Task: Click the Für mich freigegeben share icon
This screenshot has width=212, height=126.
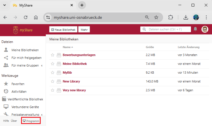Action: (6, 58)
